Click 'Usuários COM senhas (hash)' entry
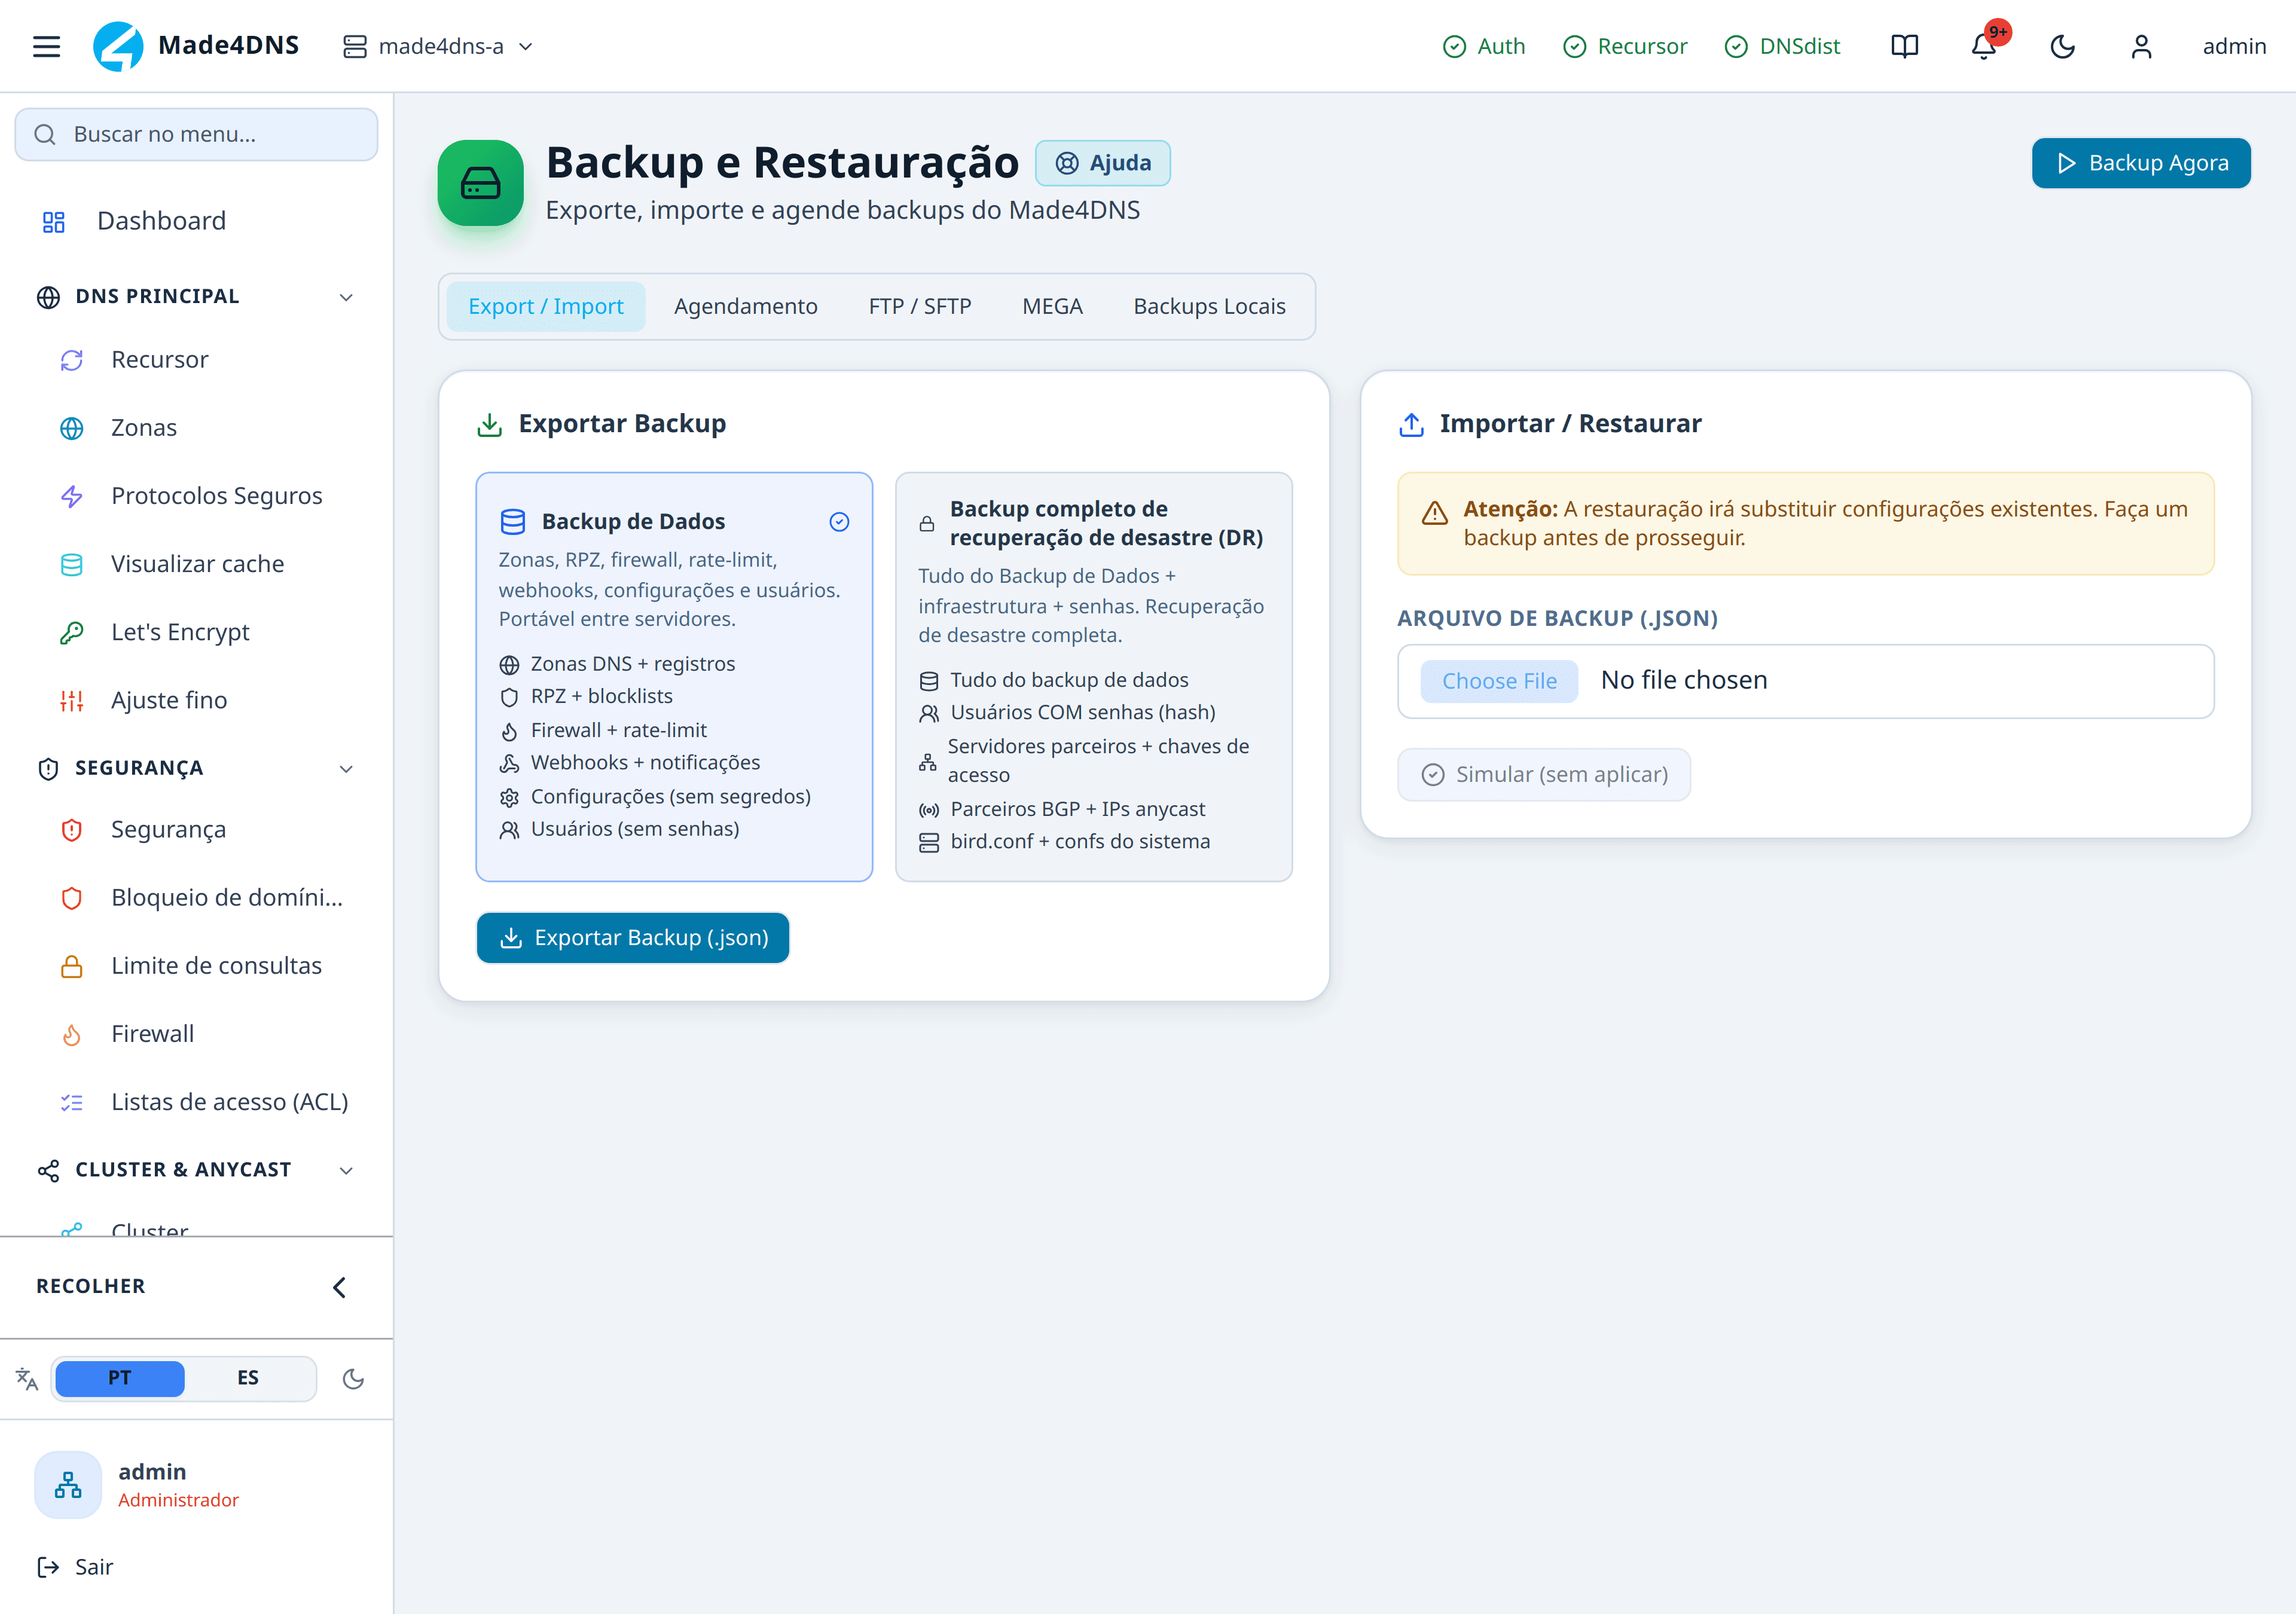The height and width of the screenshot is (1614, 2296). [x=1067, y=713]
